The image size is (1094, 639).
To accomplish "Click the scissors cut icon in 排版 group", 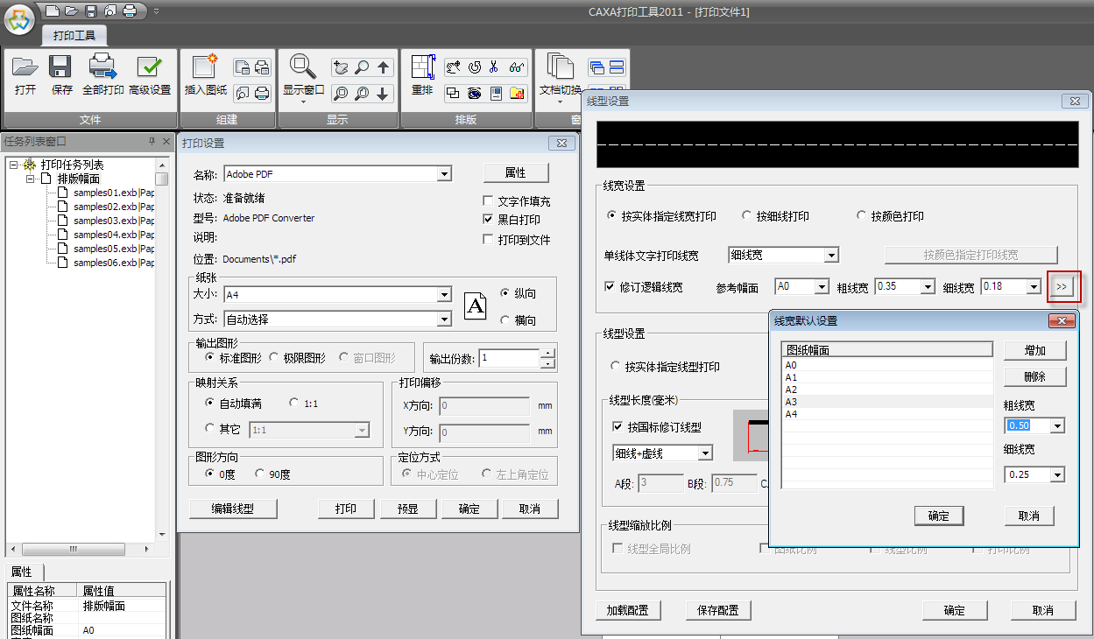I will click(494, 67).
